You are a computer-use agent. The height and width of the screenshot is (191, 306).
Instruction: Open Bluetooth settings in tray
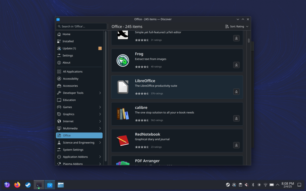click(253, 184)
